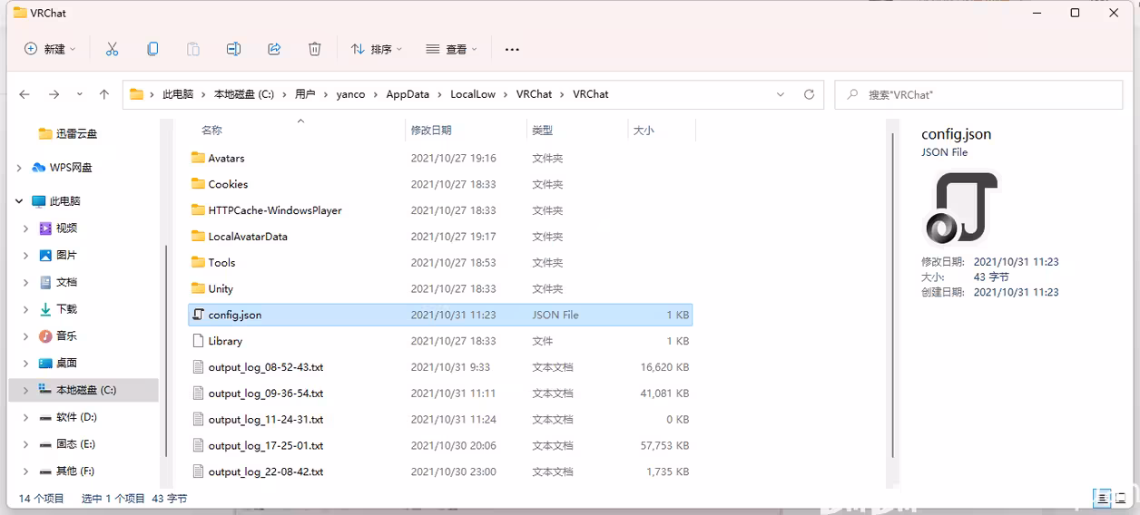
Task: Click yanco in the address breadcrumb
Action: [x=350, y=94]
